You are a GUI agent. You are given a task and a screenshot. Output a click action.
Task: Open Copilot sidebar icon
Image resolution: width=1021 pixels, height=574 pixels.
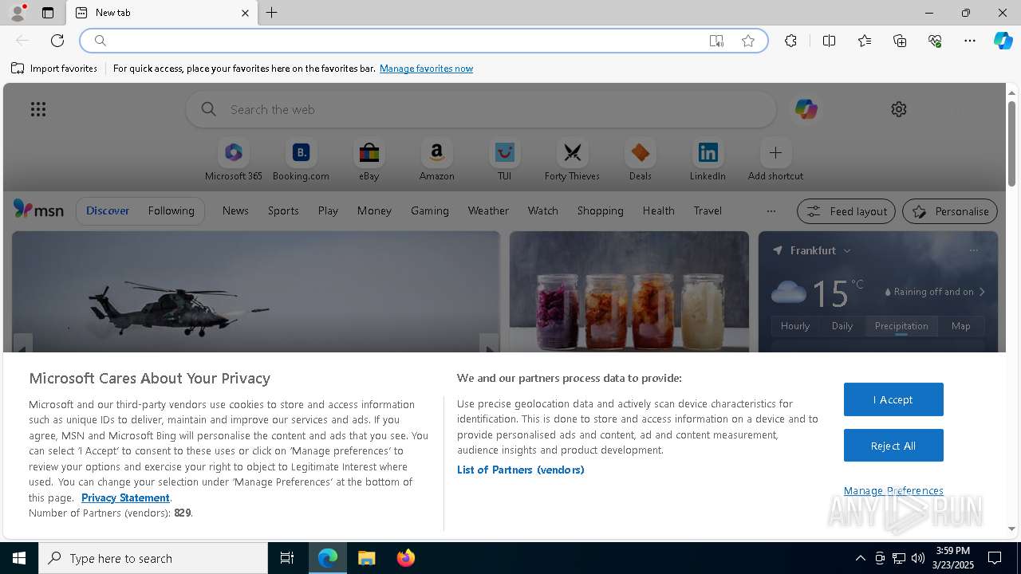tap(1003, 41)
